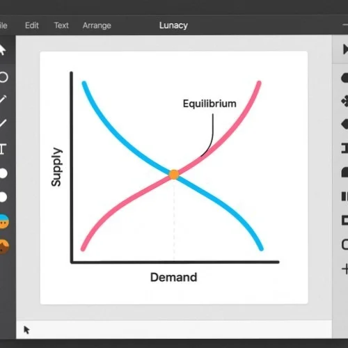This screenshot has height=348, width=348.
Task: Click the Lunacy window title
Action: (173, 25)
